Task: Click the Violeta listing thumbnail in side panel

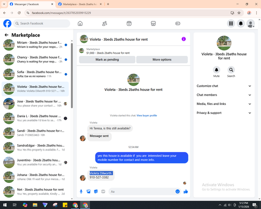Action: [x=224, y=43]
